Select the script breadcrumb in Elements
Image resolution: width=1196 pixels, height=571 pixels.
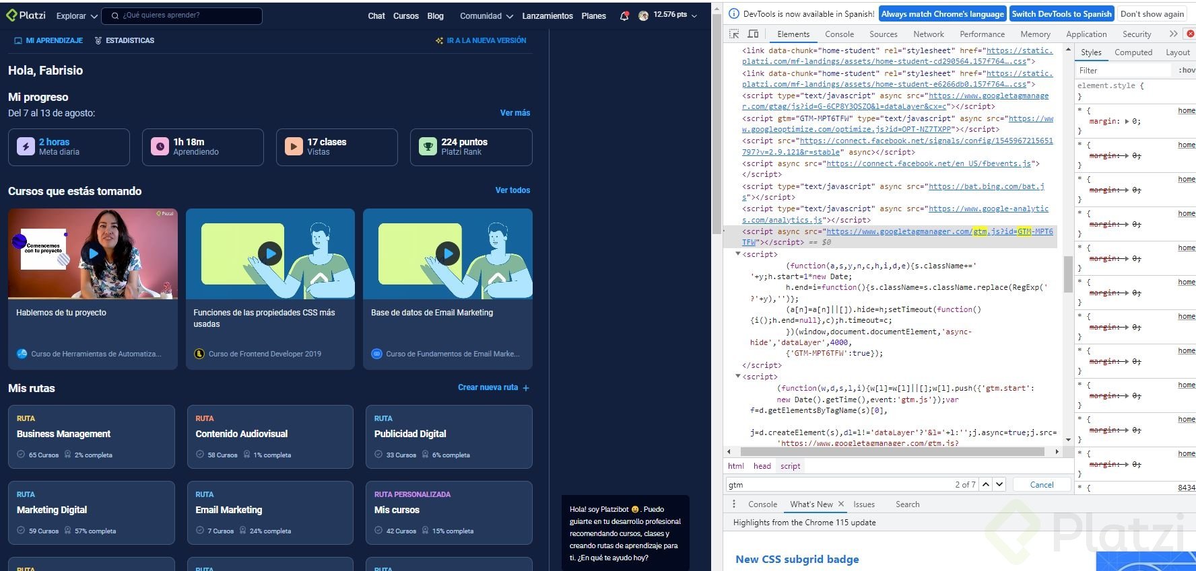tap(790, 465)
